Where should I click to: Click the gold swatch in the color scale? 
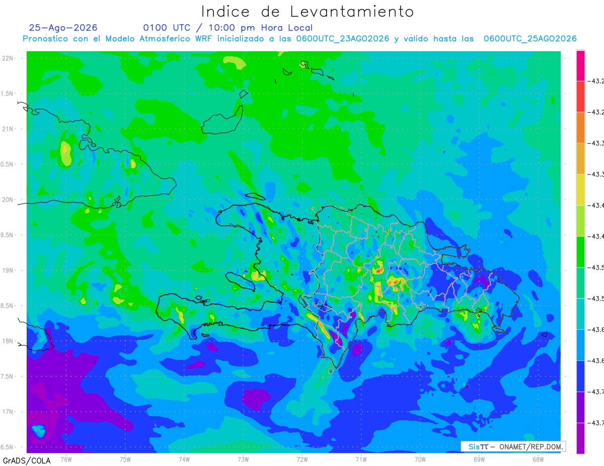point(580,159)
